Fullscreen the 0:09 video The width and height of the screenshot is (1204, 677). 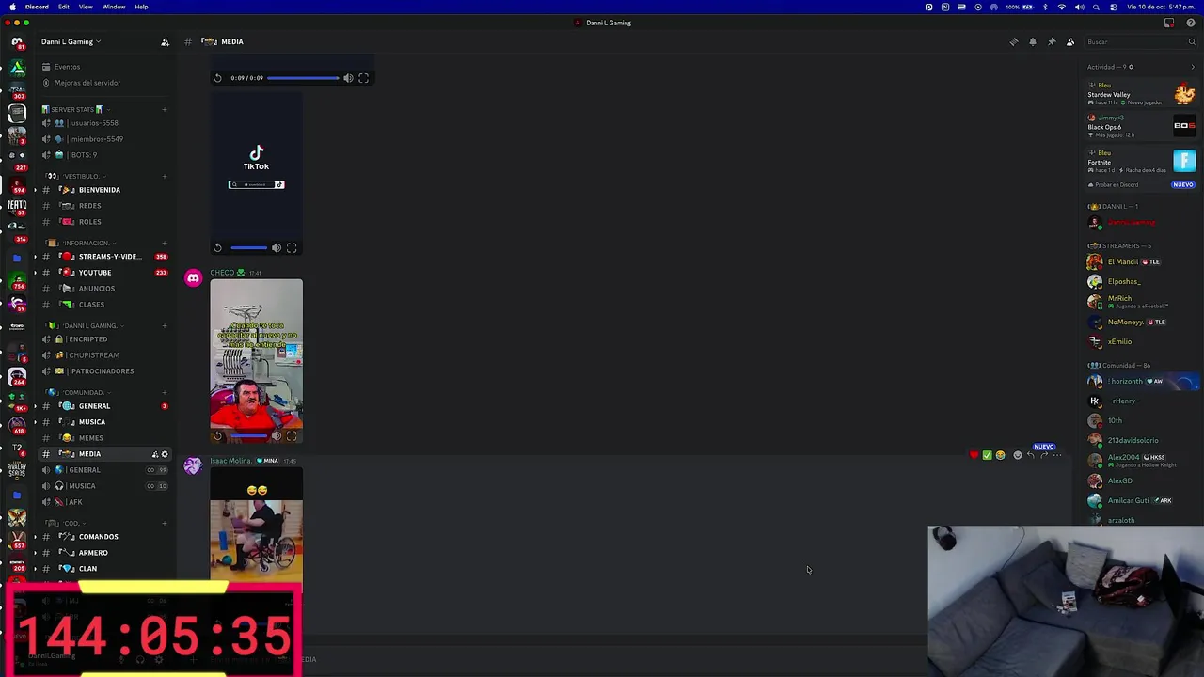(364, 78)
